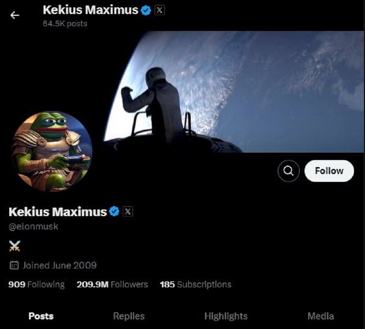This screenshot has height=329, width=365.
Task: Click the crossed swords emoji in bio
Action: [x=15, y=246]
